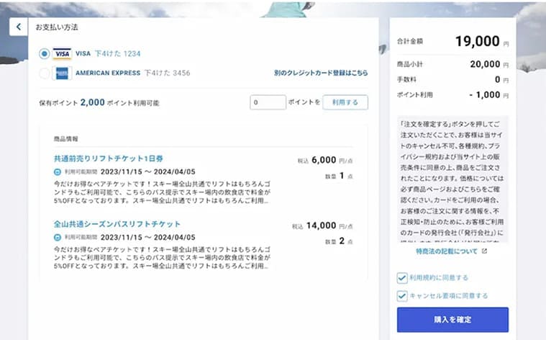Click inside the order terms text box

pyautogui.click(x=452, y=179)
